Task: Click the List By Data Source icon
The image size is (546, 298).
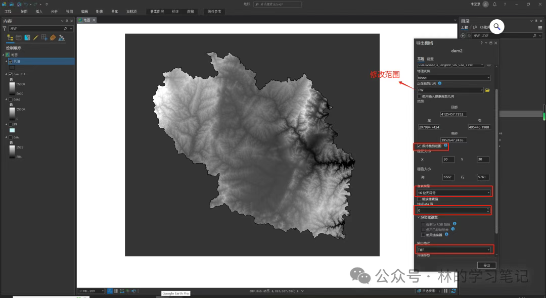Action: [19, 37]
